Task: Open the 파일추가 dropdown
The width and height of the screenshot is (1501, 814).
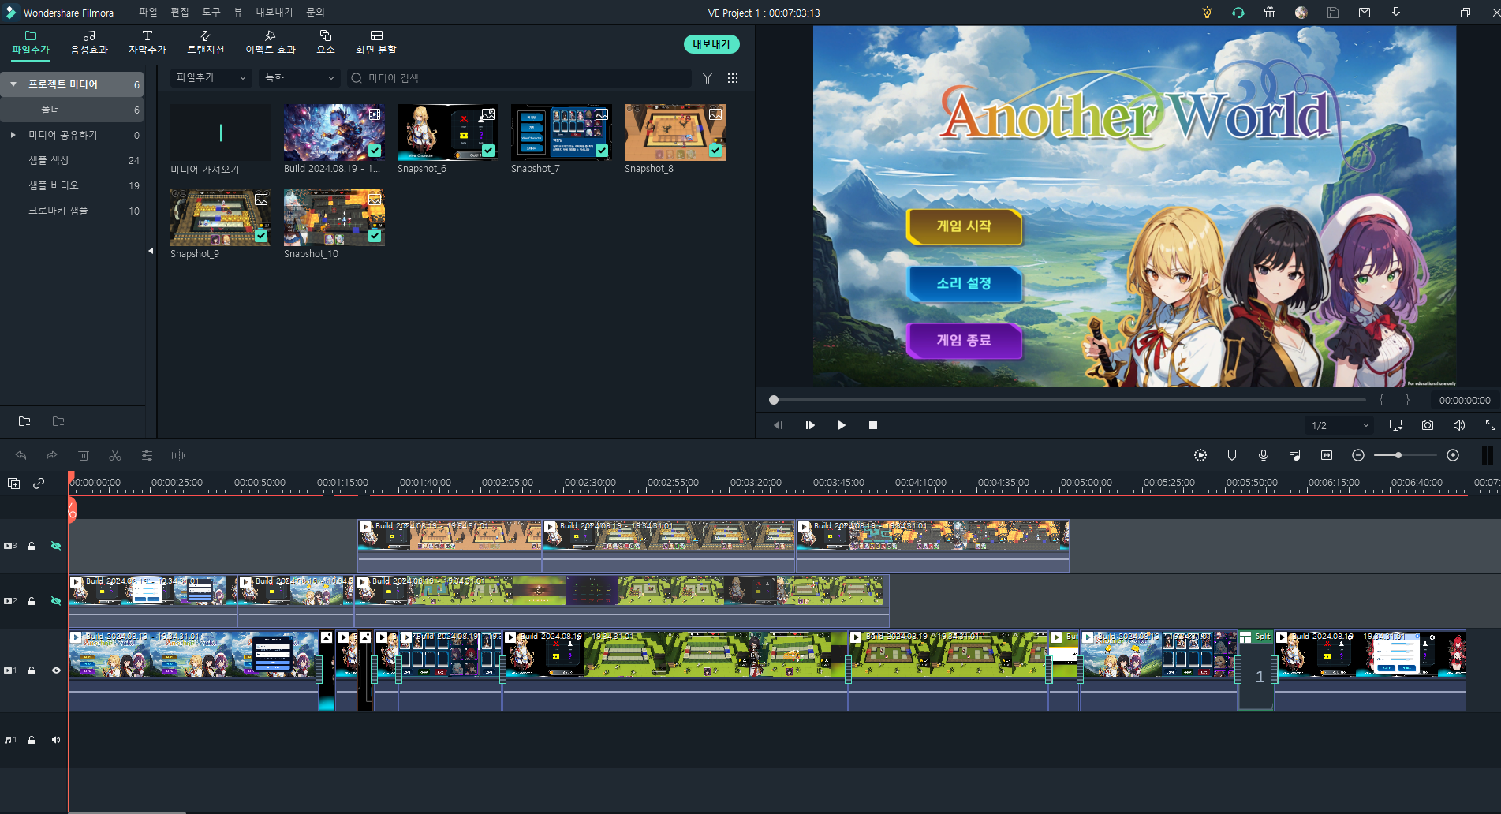Action: click(211, 78)
